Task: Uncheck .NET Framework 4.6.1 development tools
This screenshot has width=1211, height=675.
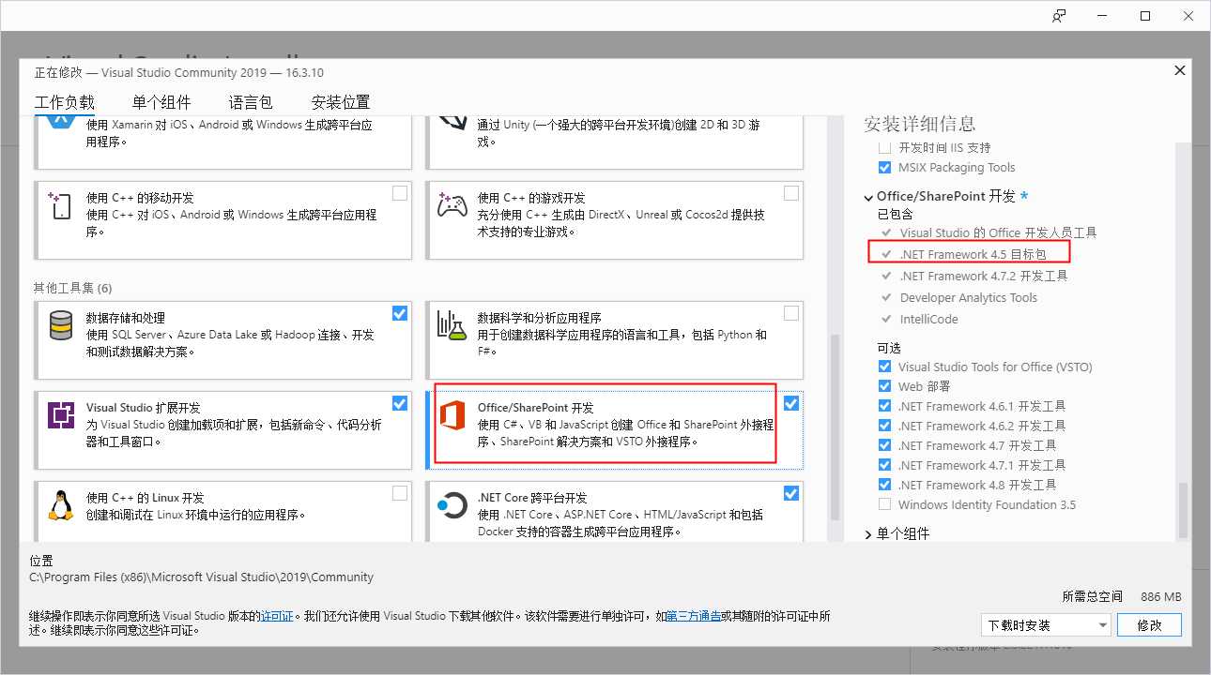Action: tap(884, 406)
